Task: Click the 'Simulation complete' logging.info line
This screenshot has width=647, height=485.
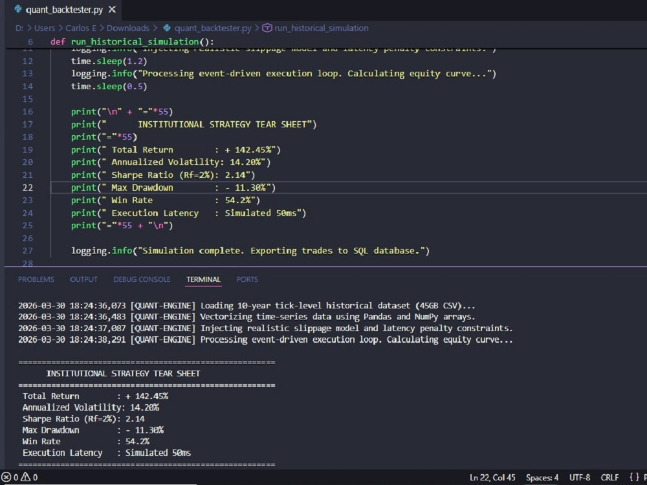Action: [x=250, y=251]
